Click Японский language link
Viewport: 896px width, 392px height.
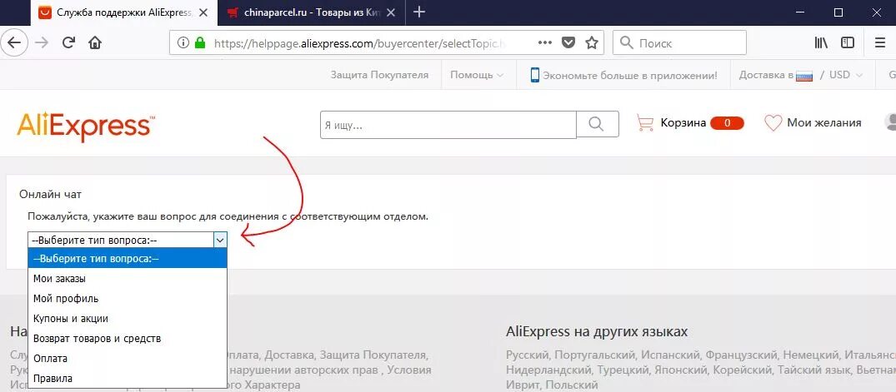coord(679,370)
